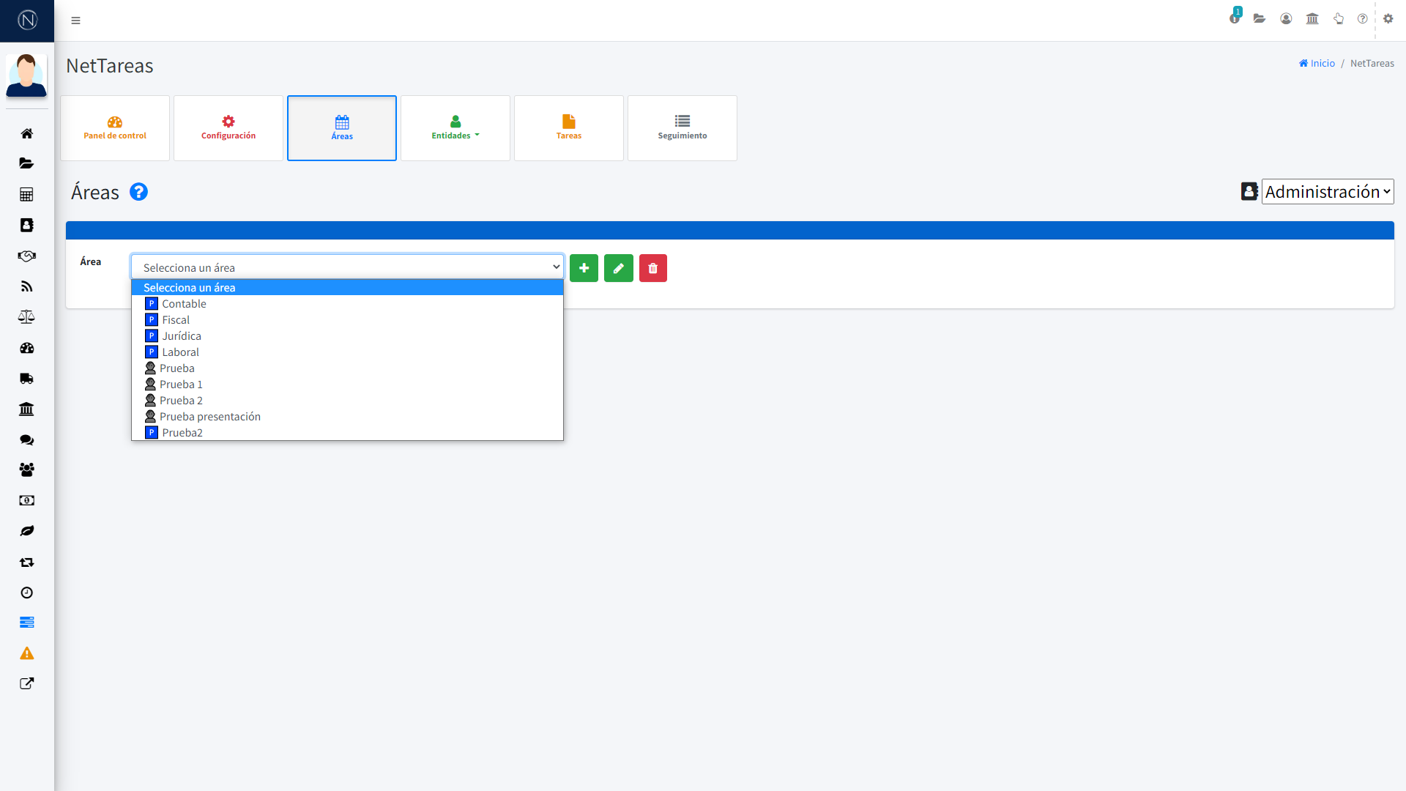Collapse the Selecciona un área combo box
1406x791 pixels.
click(x=347, y=267)
